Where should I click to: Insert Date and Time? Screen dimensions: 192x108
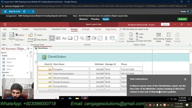tap(144, 41)
